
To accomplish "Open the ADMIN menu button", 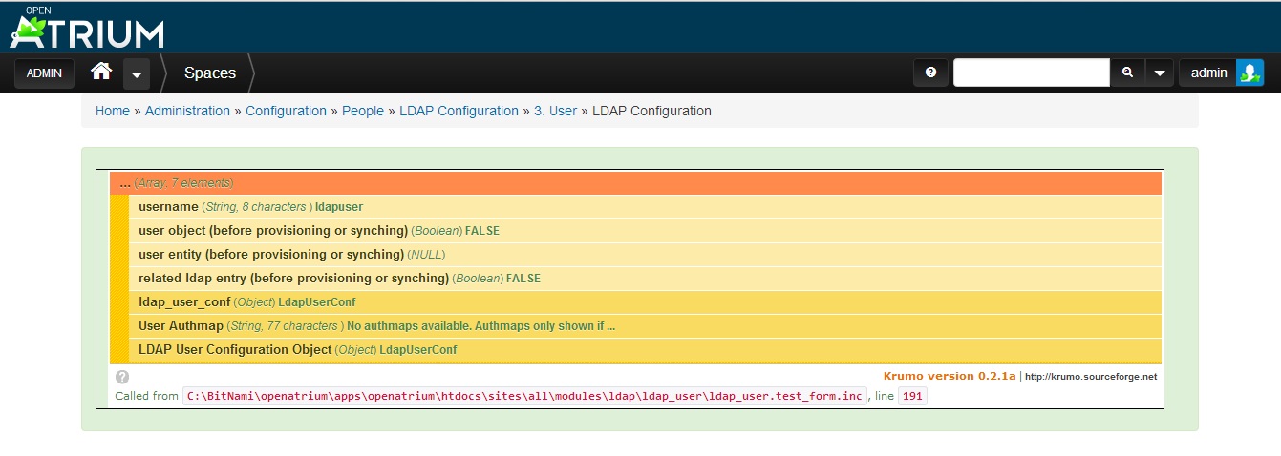I will point(44,73).
